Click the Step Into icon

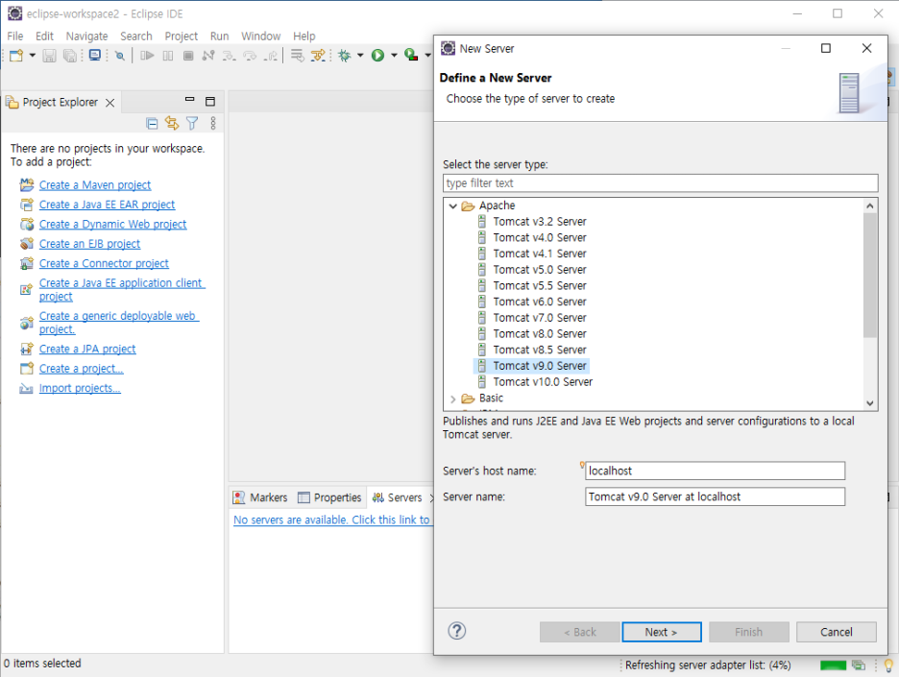pos(229,56)
